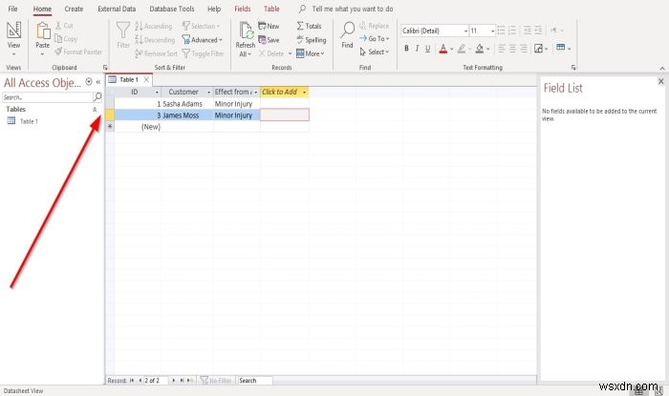This screenshot has height=396, width=669.
Task: Toggle Italic formatting
Action: pos(417,49)
